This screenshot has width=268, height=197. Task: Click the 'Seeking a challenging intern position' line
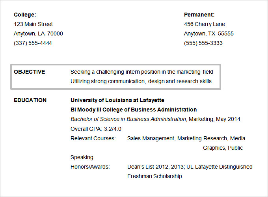141,72
